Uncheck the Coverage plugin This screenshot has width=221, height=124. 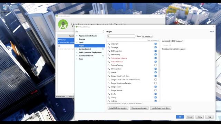155,47
